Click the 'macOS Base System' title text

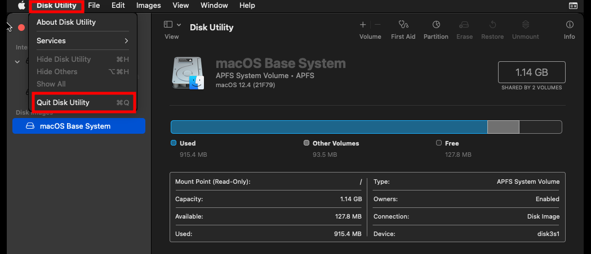(x=281, y=63)
